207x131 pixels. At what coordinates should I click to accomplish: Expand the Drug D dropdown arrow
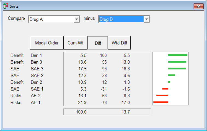[x=147, y=19]
